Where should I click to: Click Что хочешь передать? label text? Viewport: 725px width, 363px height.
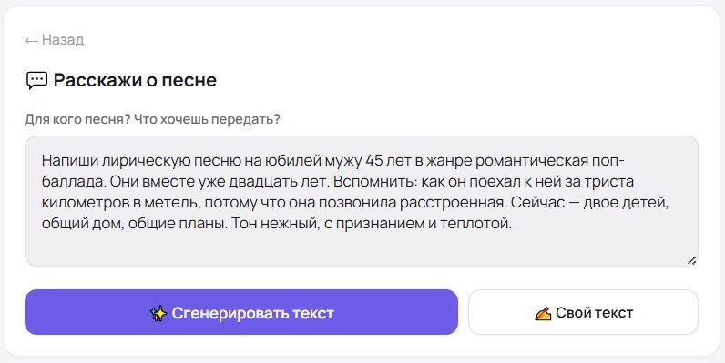click(x=207, y=119)
